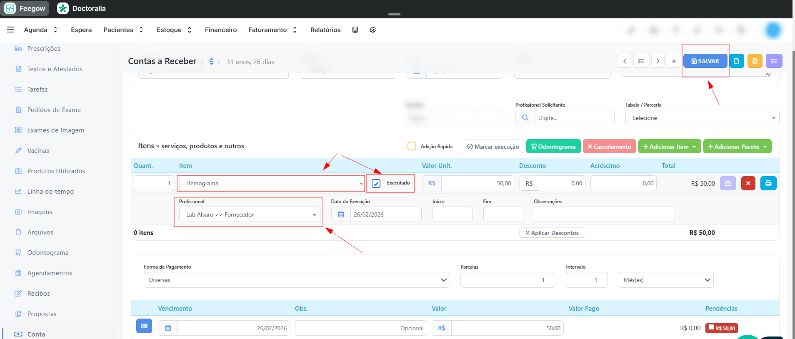Click the Feegow logo tab
This screenshot has width=795, height=339.
point(25,8)
